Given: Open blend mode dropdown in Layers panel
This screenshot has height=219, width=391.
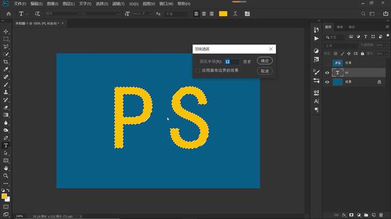Looking at the screenshot, I should 341,46.
